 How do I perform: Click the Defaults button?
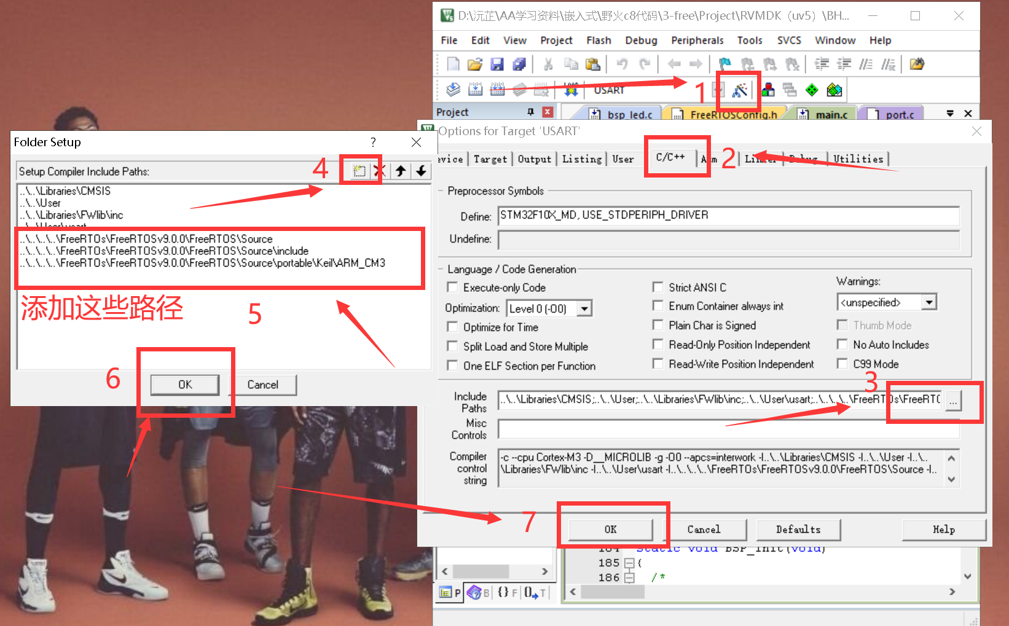coord(798,529)
